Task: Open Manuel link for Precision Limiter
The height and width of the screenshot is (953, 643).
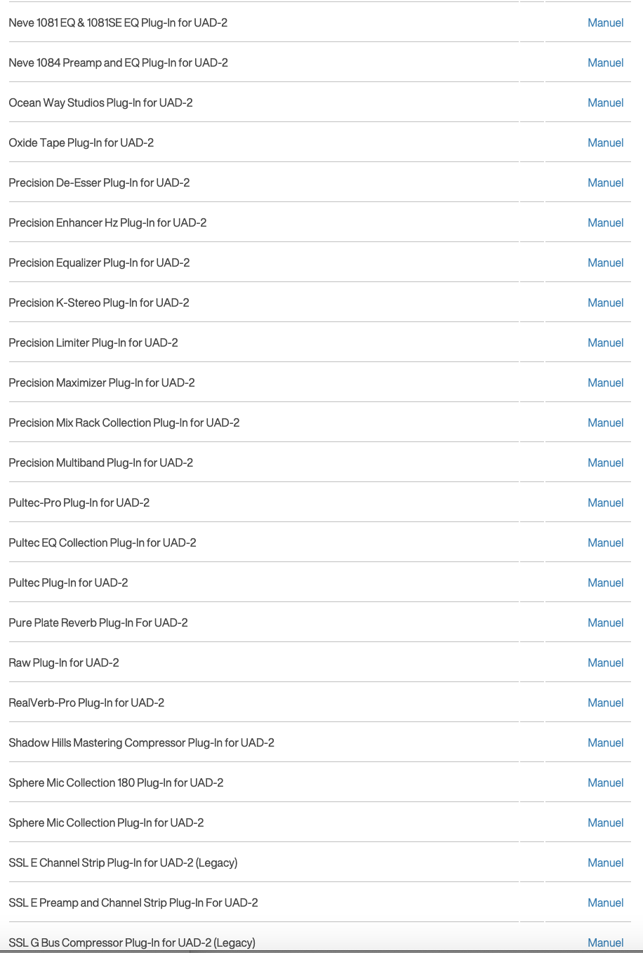Action: pos(605,342)
